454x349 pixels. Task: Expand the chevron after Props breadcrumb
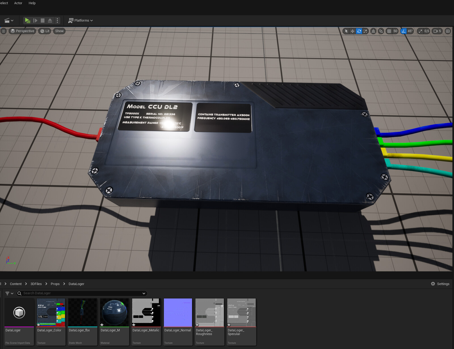tap(64, 284)
